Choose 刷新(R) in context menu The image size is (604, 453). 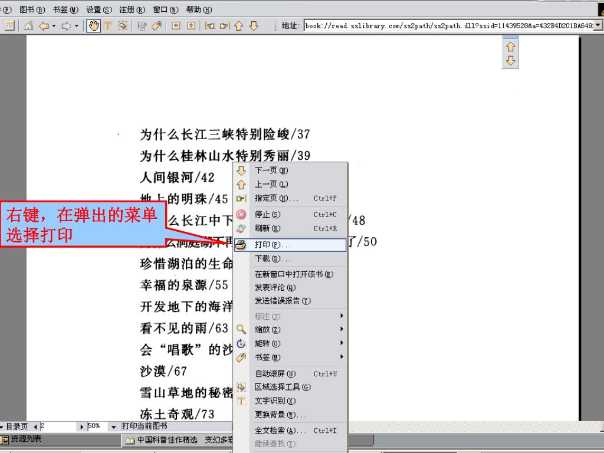[290, 228]
